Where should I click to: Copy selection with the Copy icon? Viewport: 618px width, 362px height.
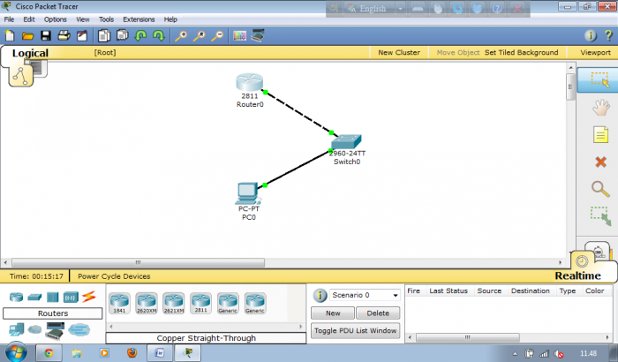104,36
